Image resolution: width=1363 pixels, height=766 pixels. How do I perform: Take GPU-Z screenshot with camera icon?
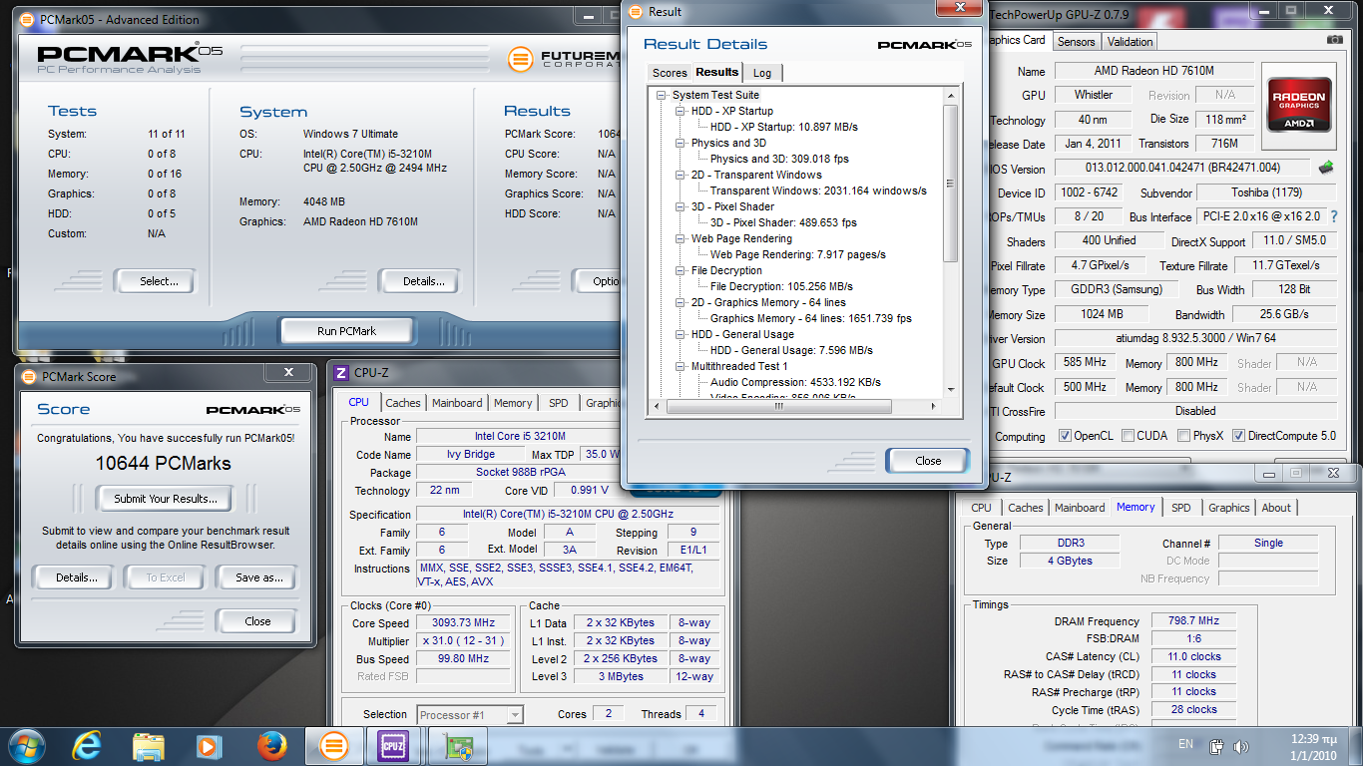pos(1334,40)
